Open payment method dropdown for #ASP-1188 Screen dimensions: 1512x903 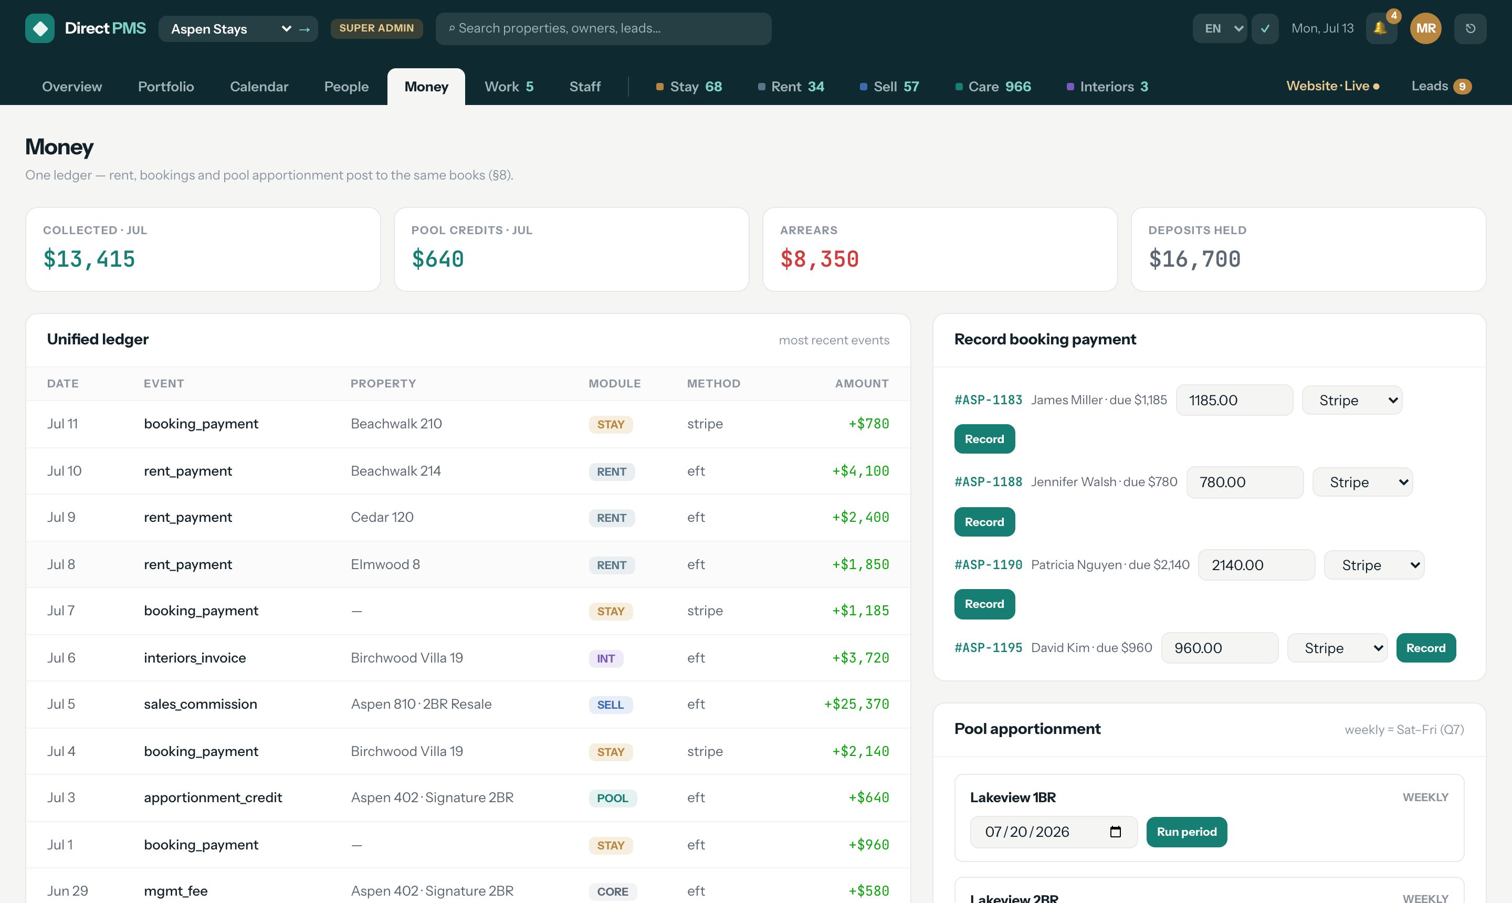pyautogui.click(x=1362, y=482)
